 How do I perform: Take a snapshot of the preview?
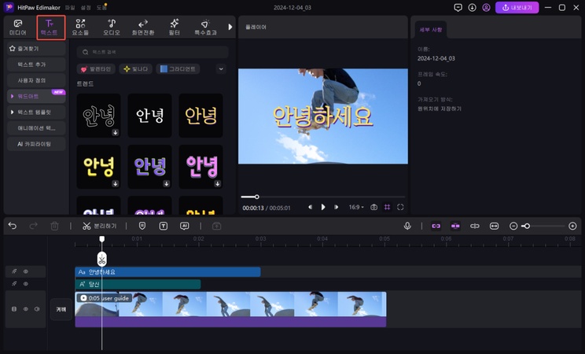point(373,207)
